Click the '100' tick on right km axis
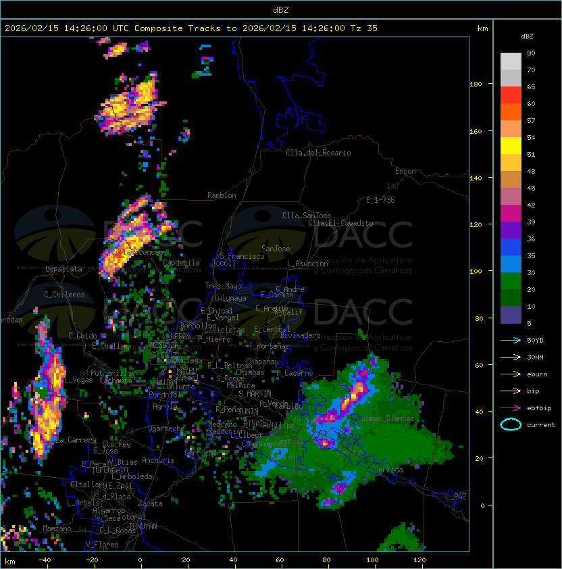The height and width of the screenshot is (569, 562). [x=476, y=272]
